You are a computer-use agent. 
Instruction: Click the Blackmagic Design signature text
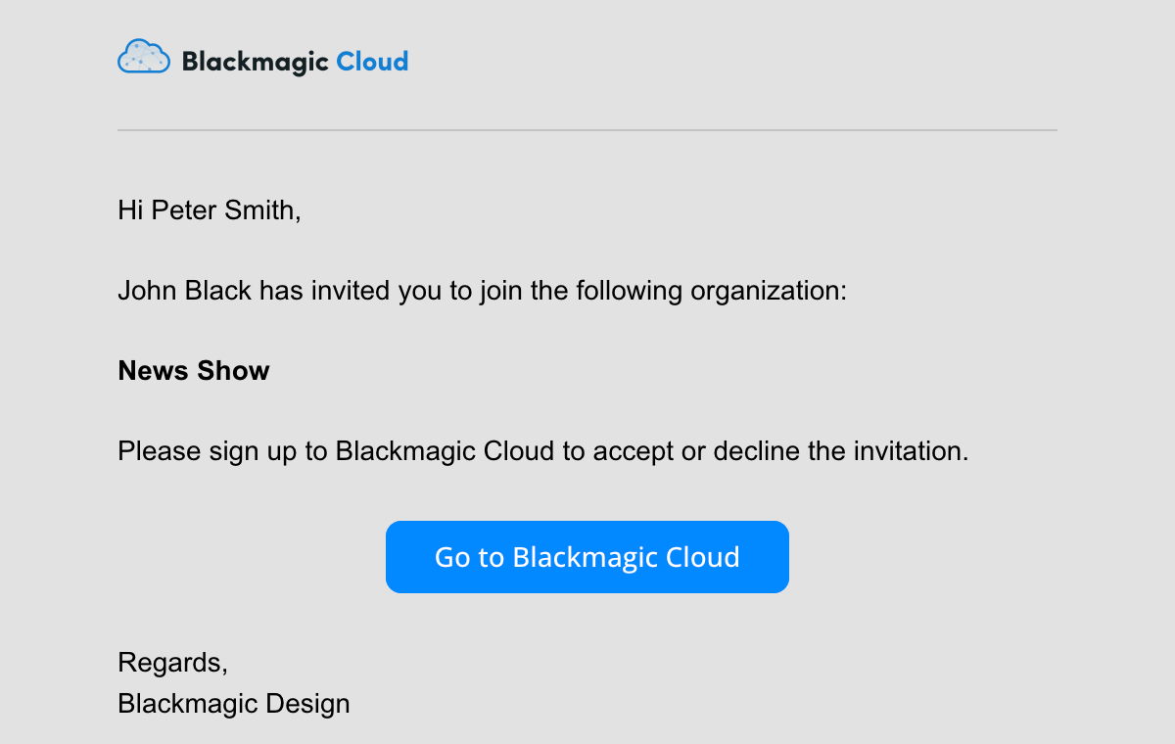coord(234,704)
